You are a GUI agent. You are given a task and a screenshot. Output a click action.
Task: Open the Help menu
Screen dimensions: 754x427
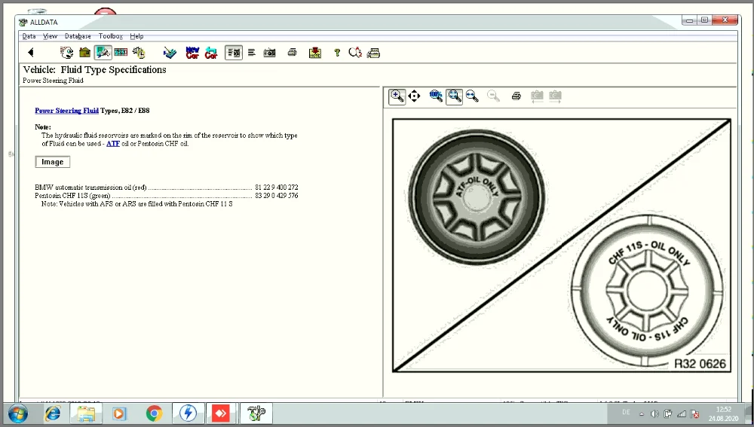point(136,36)
